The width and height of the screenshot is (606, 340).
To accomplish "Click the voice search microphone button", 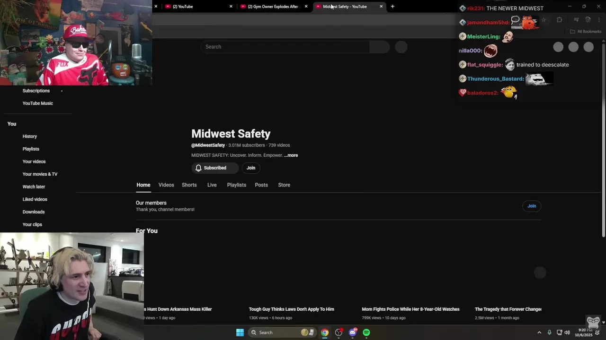I will coord(401,47).
